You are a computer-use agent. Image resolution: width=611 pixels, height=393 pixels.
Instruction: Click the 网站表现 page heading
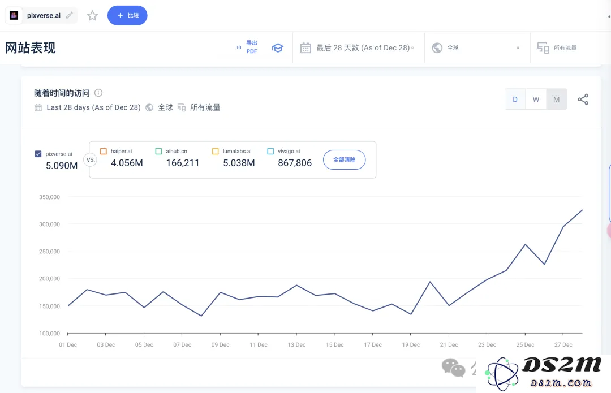(x=31, y=48)
